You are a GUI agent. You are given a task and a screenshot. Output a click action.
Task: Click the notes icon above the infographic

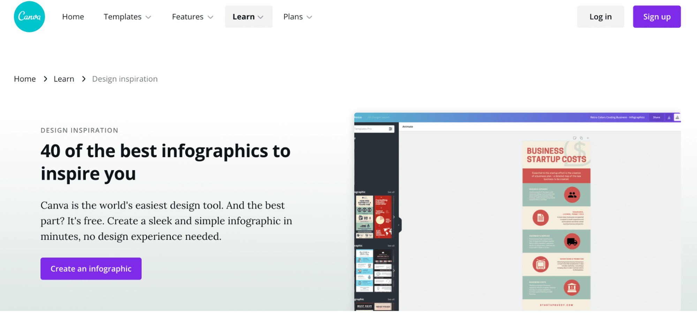tap(575, 138)
